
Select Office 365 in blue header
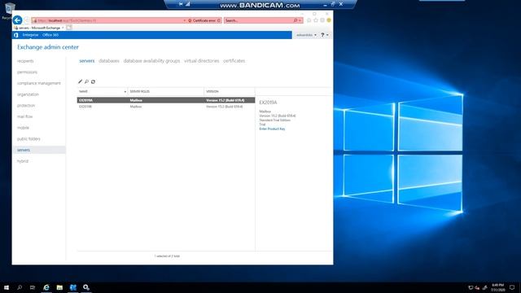[x=50, y=35]
